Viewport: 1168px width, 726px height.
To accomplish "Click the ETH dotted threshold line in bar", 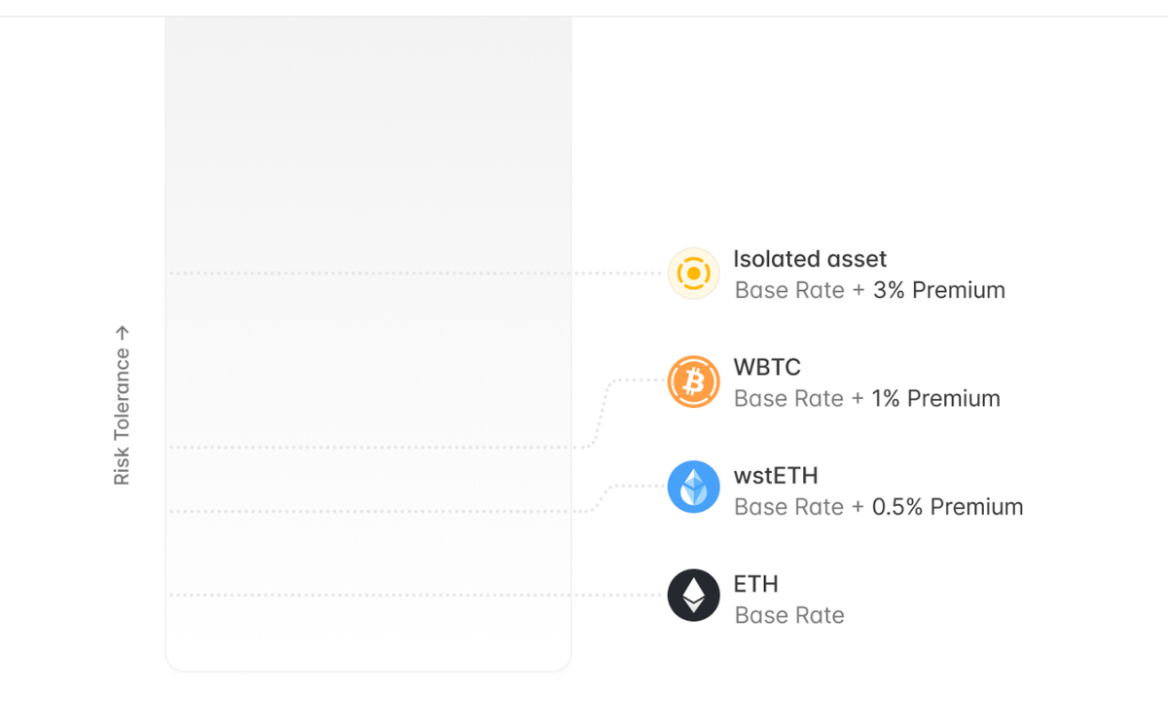I will point(368,595).
